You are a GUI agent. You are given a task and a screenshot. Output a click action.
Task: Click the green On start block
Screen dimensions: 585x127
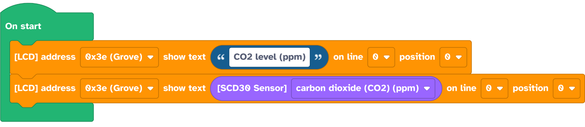click(23, 26)
